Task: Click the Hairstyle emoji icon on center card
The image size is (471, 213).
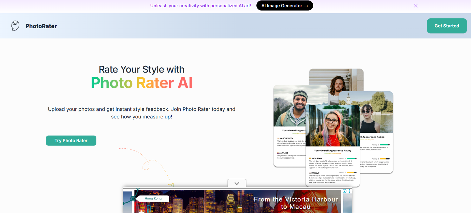Action: tap(310, 158)
